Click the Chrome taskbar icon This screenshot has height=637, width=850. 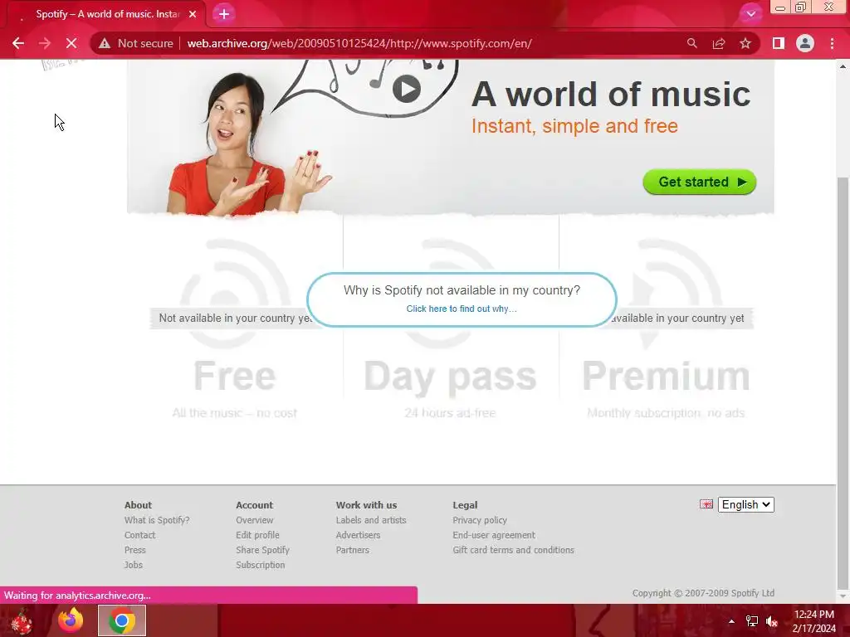pos(122,620)
